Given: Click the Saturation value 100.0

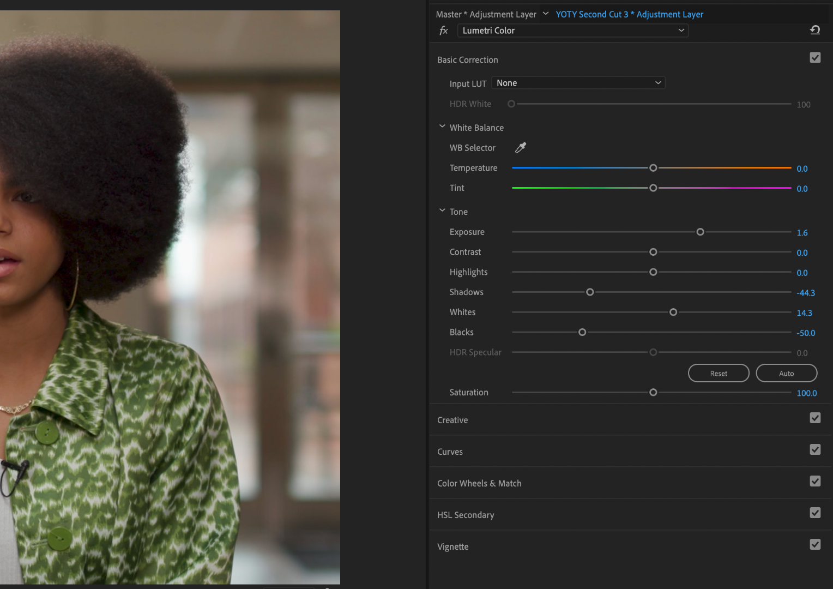Looking at the screenshot, I should [807, 393].
